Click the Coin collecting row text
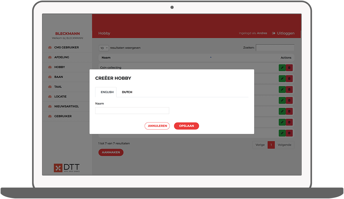This screenshot has height=199, width=344. pos(111,68)
